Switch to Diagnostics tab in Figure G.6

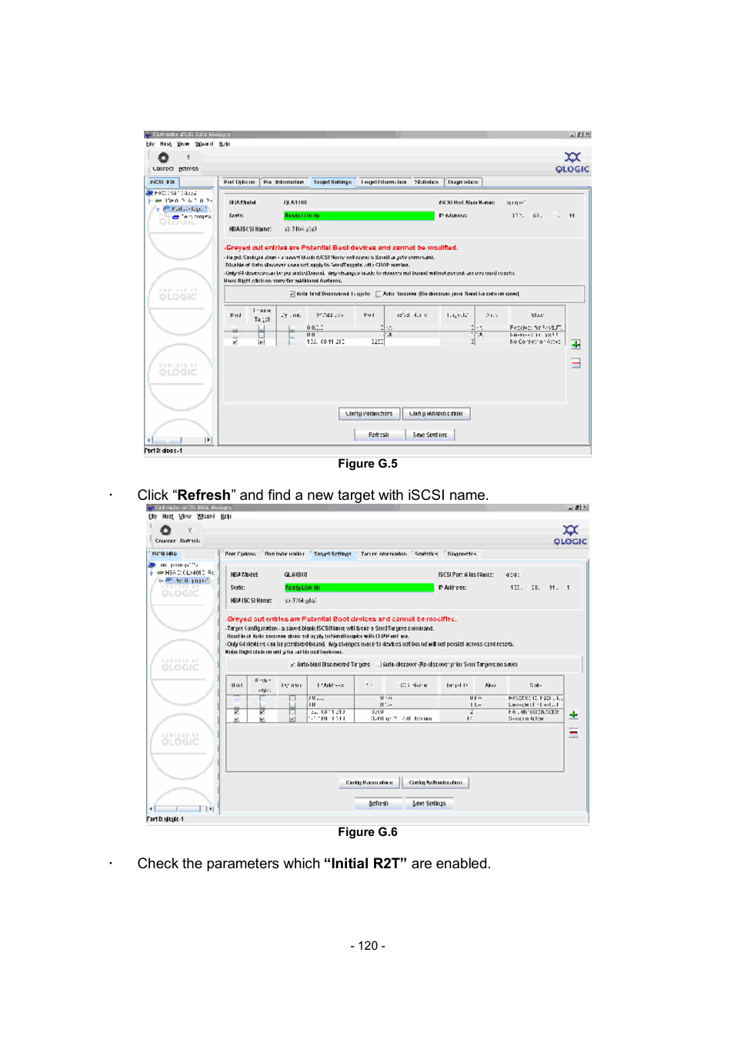pyautogui.click(x=462, y=554)
